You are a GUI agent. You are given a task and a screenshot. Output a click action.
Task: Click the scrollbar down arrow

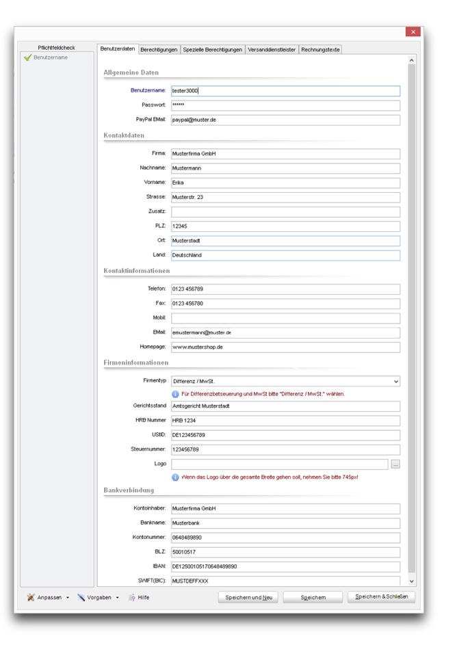click(412, 581)
